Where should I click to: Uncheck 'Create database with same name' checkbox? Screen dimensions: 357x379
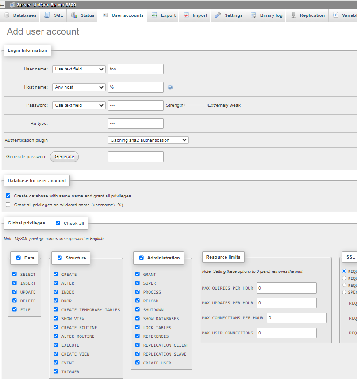8,196
